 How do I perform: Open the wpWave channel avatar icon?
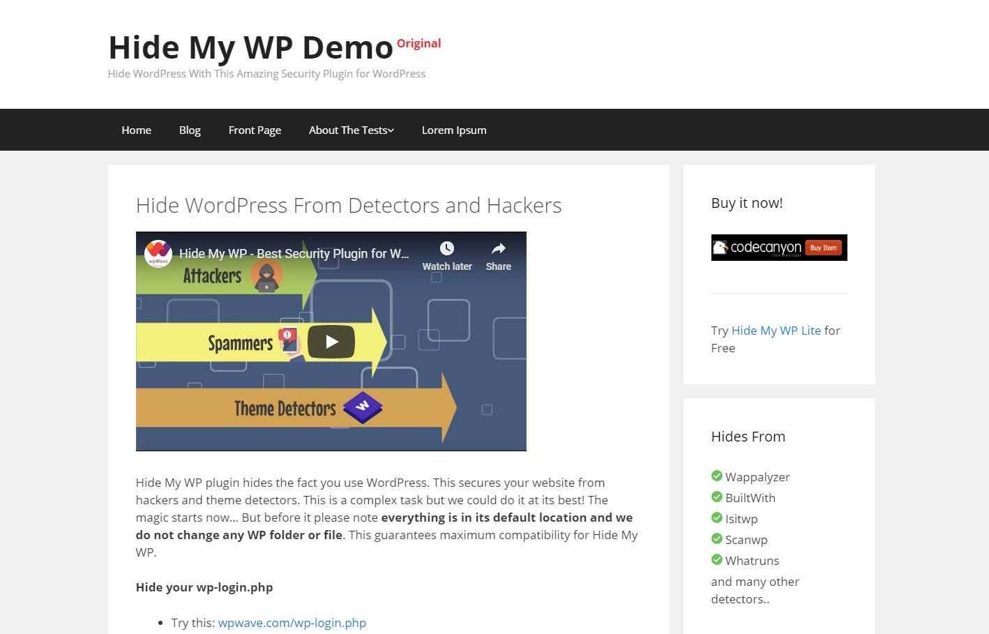(x=158, y=254)
